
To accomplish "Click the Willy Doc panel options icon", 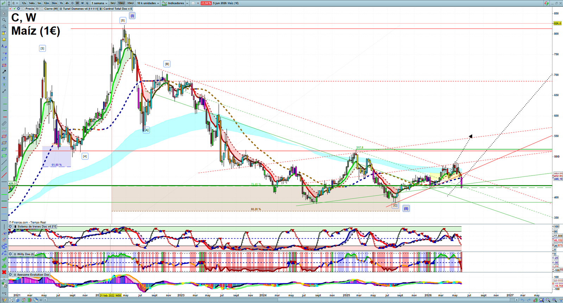I will coord(11,254).
